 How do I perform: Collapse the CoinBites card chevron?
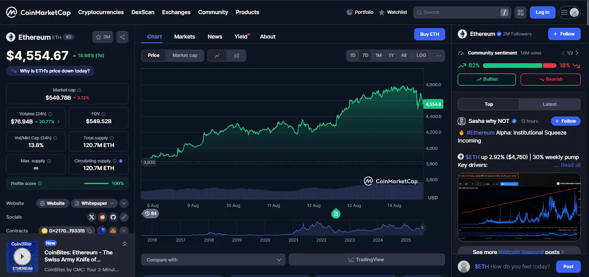click(124, 244)
